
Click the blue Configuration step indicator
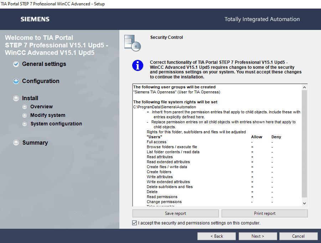pos(16,81)
